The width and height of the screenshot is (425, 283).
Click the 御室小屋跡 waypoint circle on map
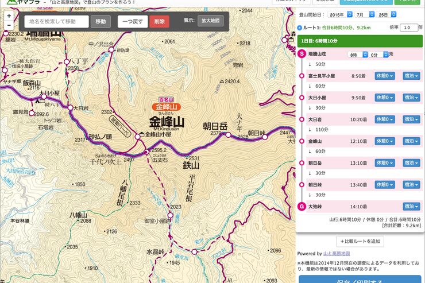point(170,215)
